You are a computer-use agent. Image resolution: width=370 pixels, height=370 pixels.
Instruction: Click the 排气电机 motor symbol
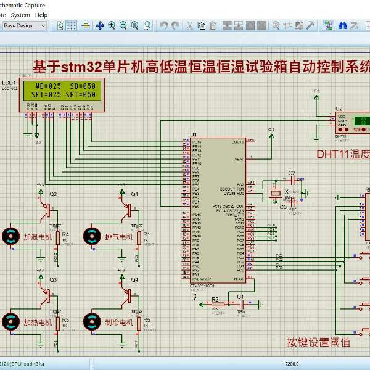(92, 236)
